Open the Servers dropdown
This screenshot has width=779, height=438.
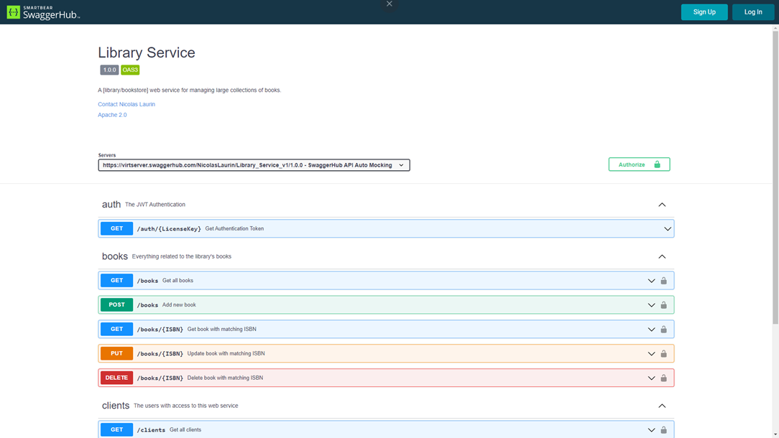[254, 165]
